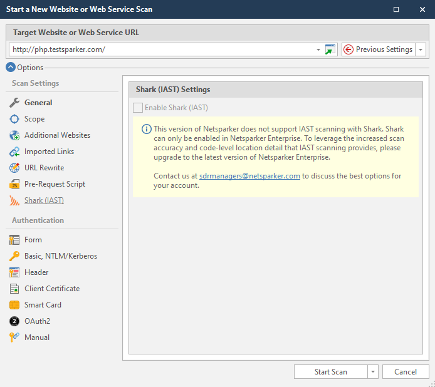The image size is (435, 387).
Task: Toggle the Enable Shark (IAST) checkbox
Action: tap(138, 108)
